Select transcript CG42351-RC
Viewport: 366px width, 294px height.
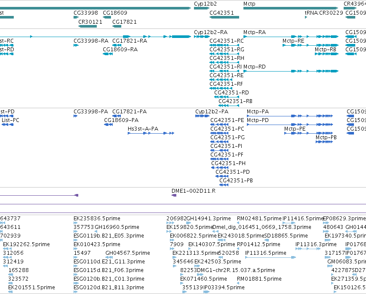225,45
